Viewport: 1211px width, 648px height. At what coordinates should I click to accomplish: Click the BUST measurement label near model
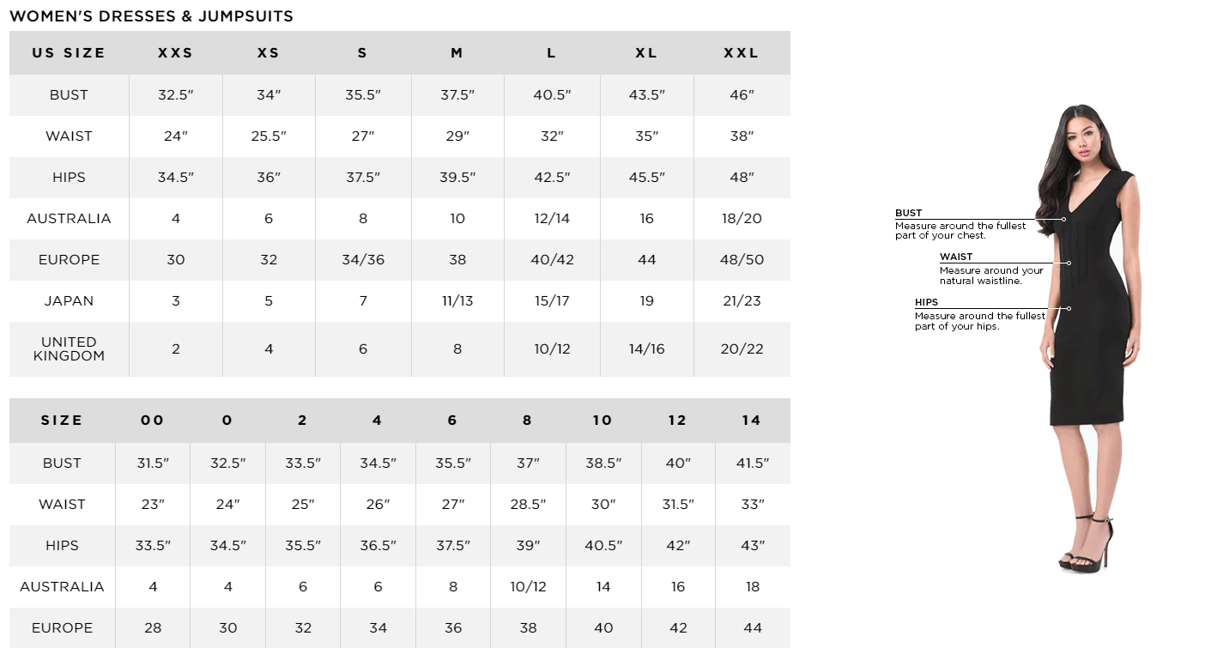click(908, 213)
